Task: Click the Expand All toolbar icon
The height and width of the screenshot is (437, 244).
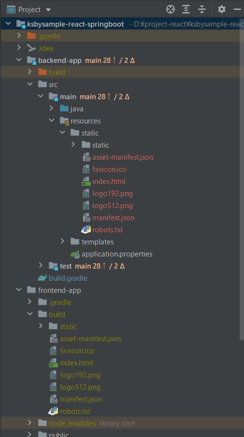Action: [x=186, y=10]
